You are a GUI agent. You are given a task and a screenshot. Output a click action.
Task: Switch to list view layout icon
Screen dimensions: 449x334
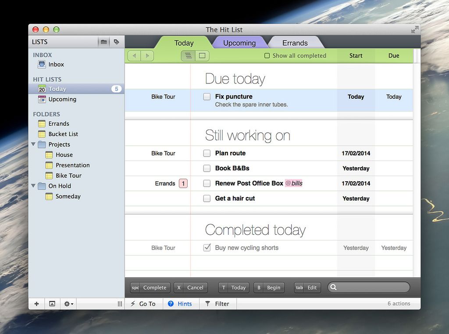[188, 56]
